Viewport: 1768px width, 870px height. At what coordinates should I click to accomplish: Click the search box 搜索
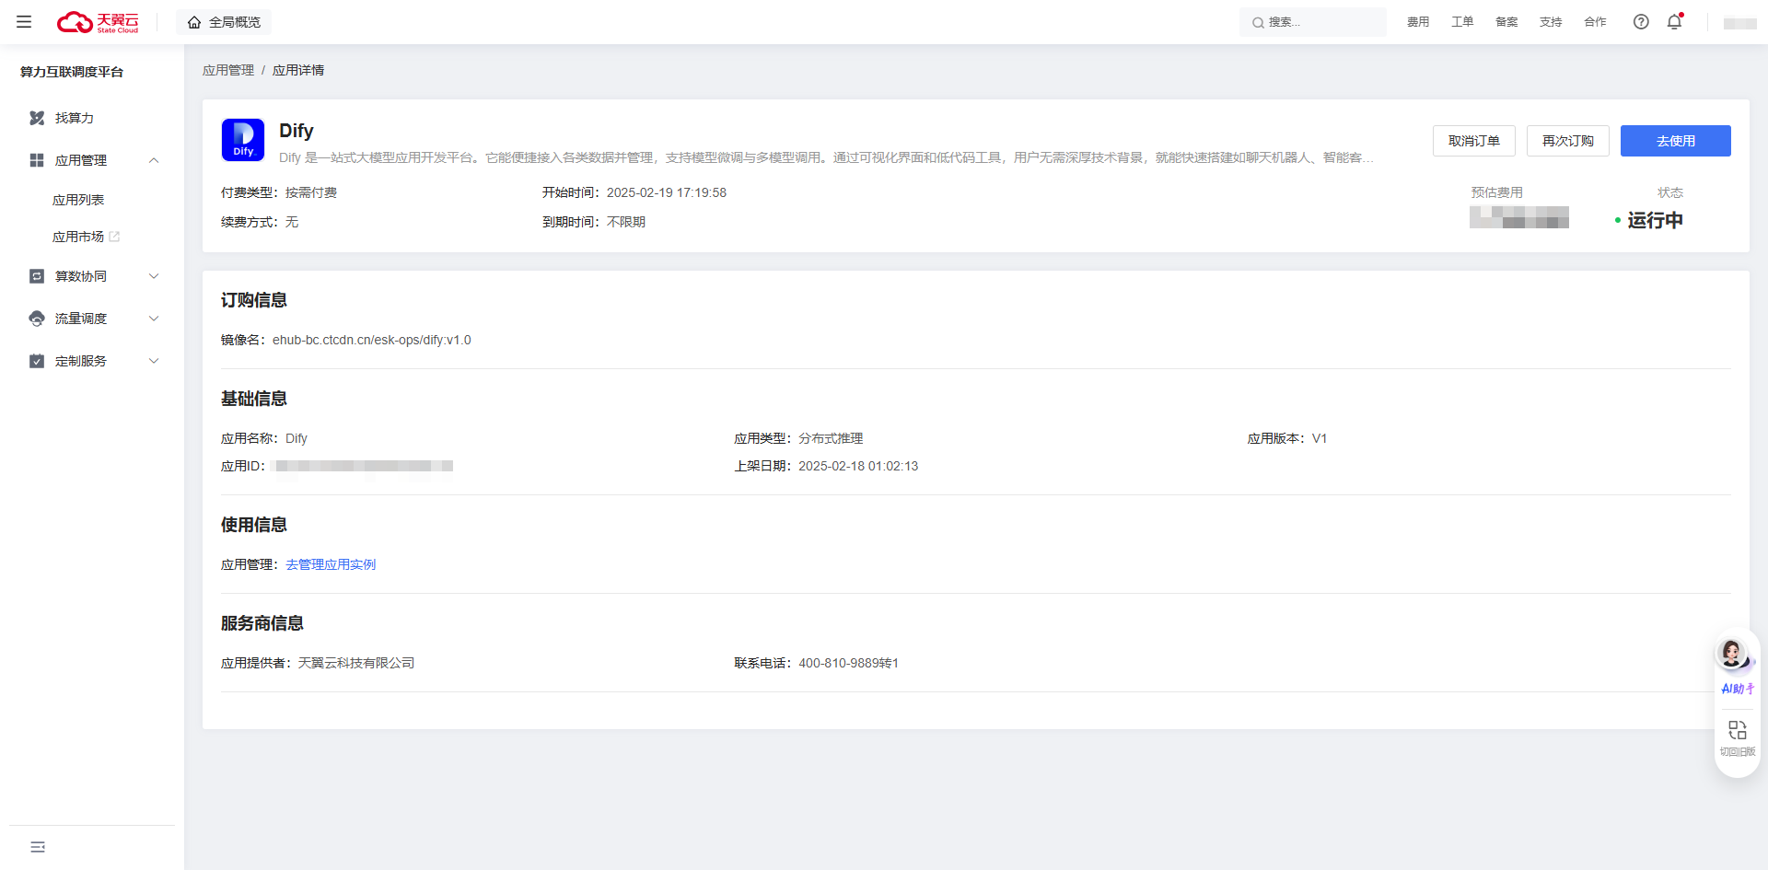(x=1312, y=22)
